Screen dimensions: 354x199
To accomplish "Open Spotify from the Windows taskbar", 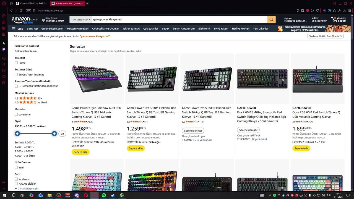I will [104, 195].
